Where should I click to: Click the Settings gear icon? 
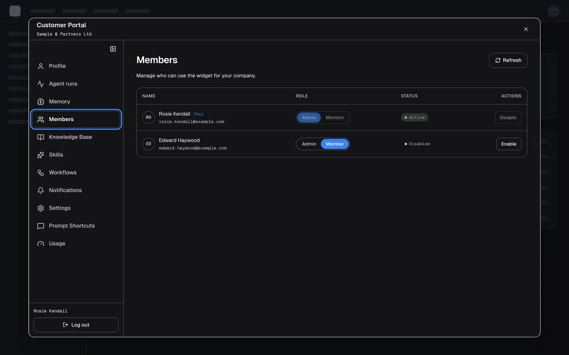pos(41,208)
